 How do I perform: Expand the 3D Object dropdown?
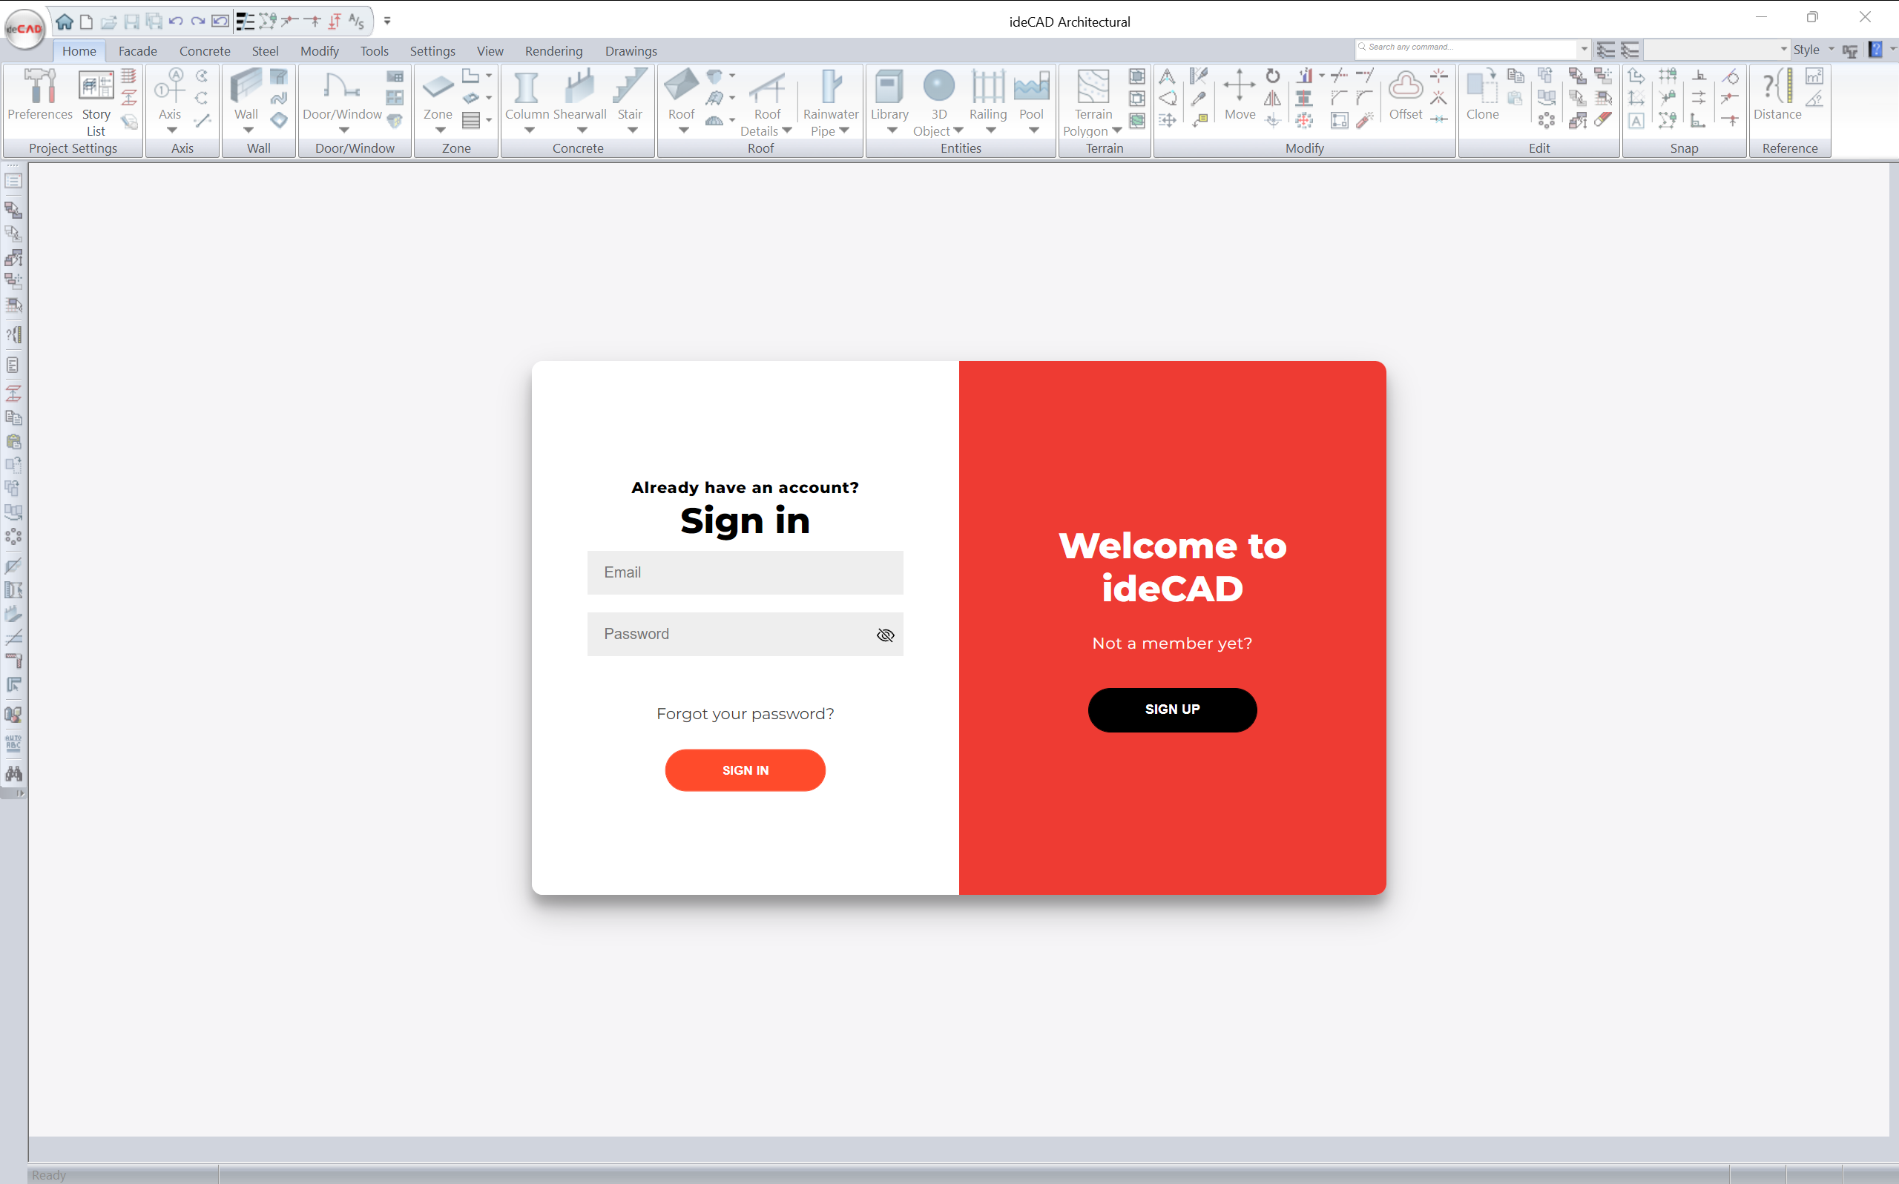click(x=958, y=130)
